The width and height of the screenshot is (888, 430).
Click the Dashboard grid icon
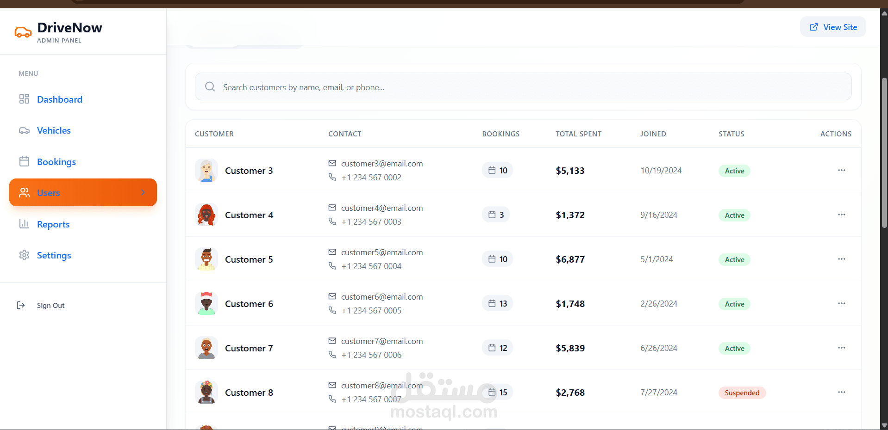point(24,99)
